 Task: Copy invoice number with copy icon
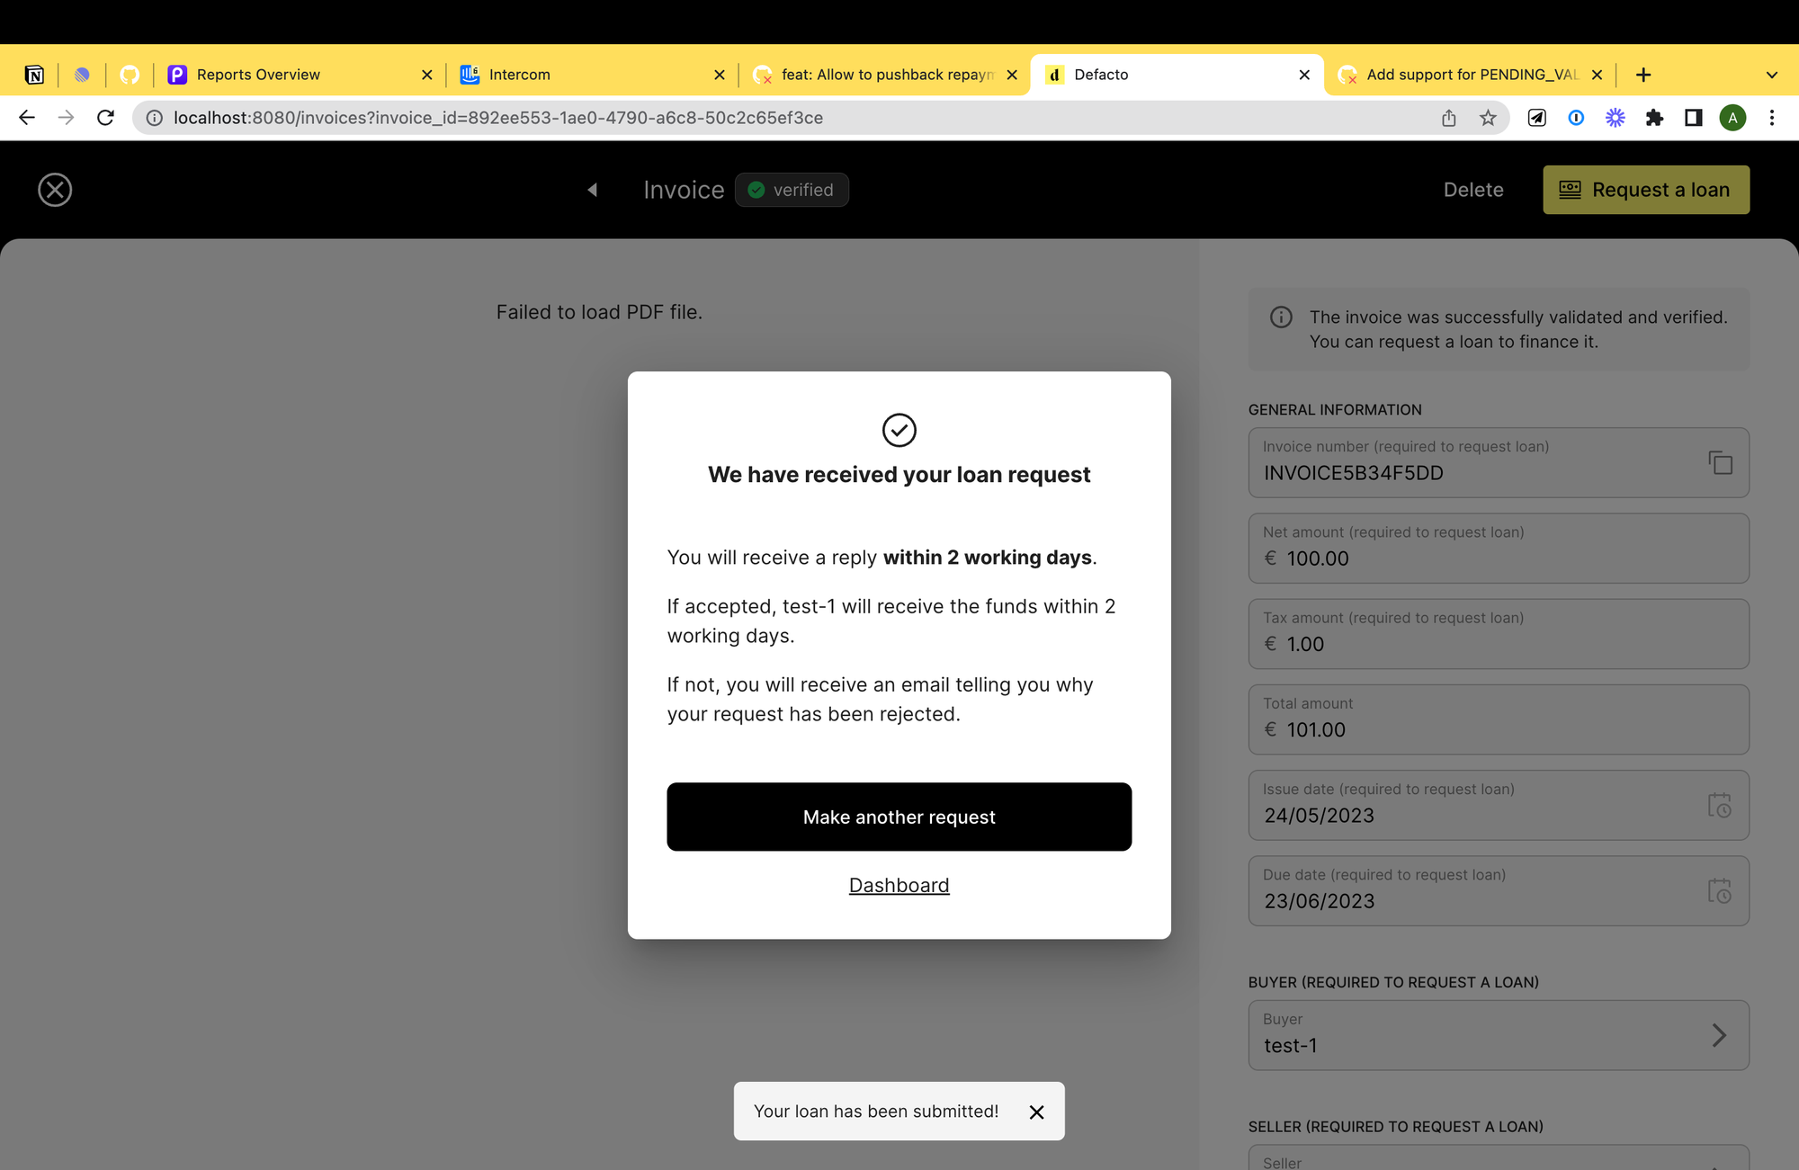(1720, 463)
